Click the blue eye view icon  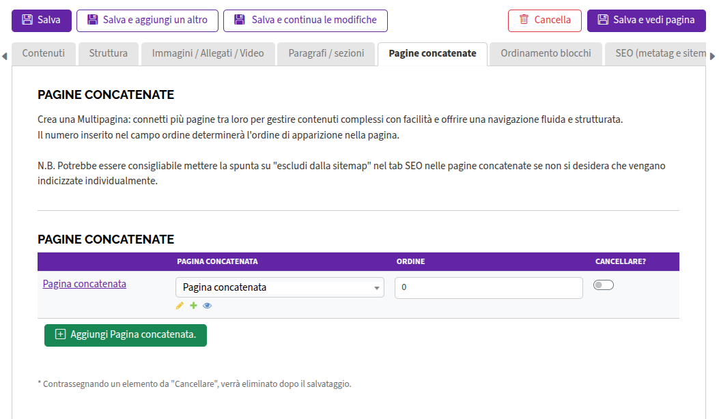pyautogui.click(x=208, y=306)
